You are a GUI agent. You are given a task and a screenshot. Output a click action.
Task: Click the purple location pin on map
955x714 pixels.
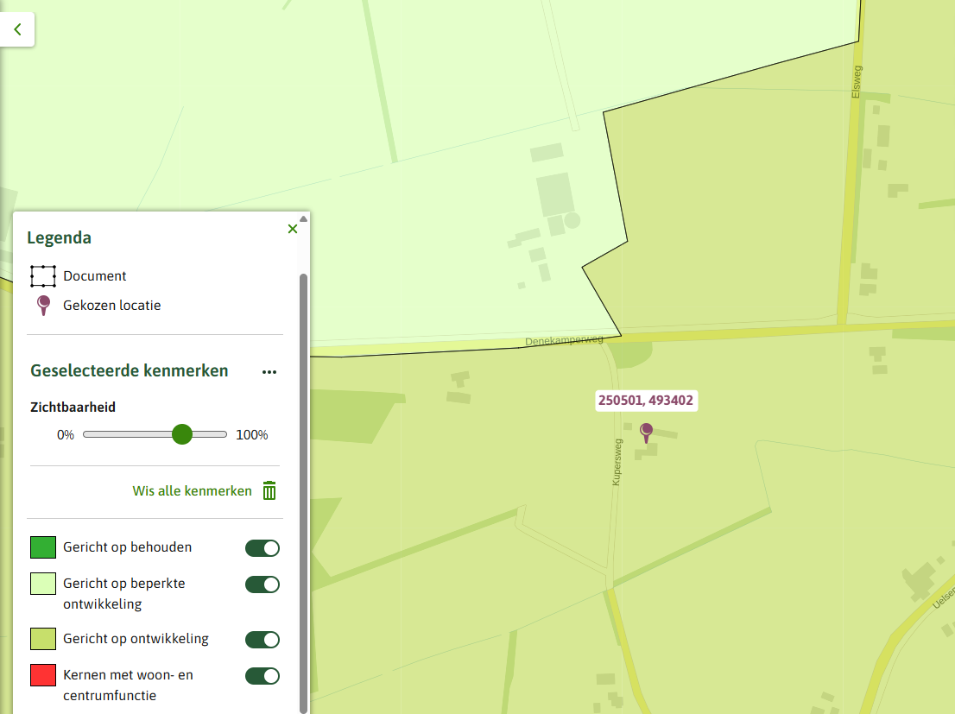[646, 433]
